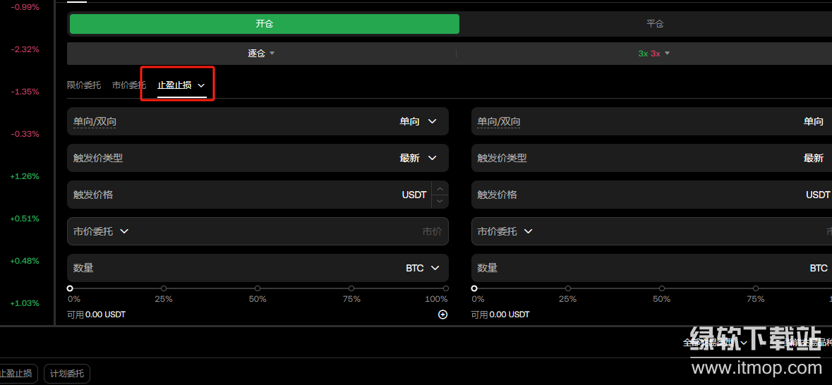Select the 限价委托 order tab
The image size is (832, 385).
(84, 85)
